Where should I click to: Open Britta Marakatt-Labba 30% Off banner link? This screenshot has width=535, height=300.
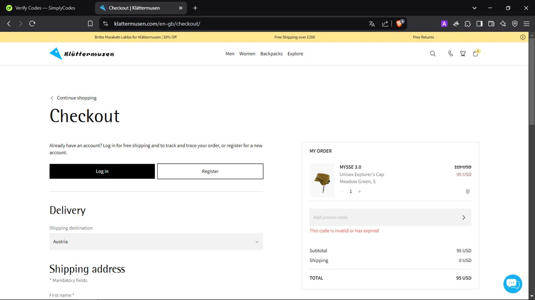coord(136,37)
